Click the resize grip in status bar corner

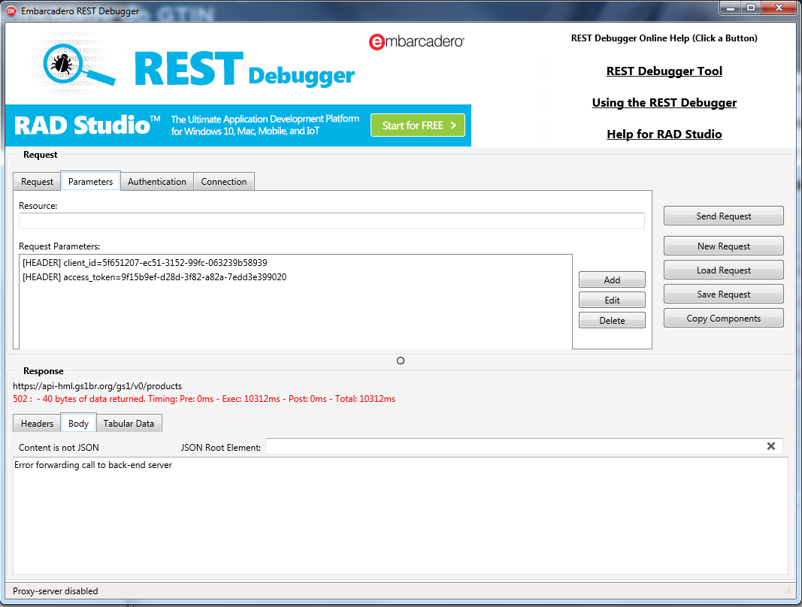[787, 591]
